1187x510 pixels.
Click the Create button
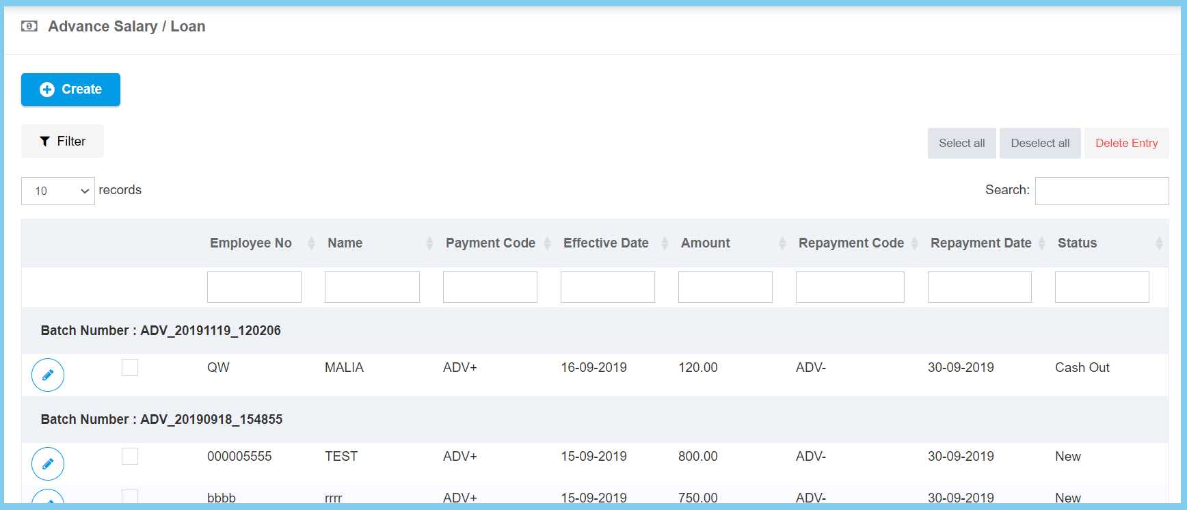70,90
